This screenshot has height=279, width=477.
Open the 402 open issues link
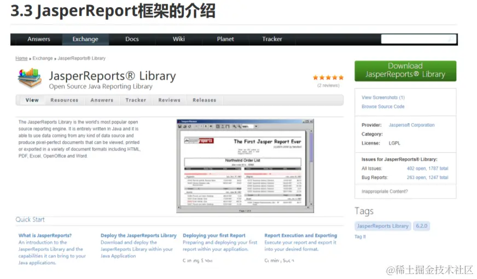pyautogui.click(x=416, y=168)
